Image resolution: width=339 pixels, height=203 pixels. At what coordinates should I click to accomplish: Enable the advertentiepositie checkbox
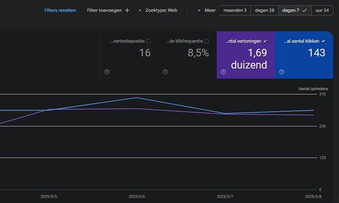tap(149, 41)
